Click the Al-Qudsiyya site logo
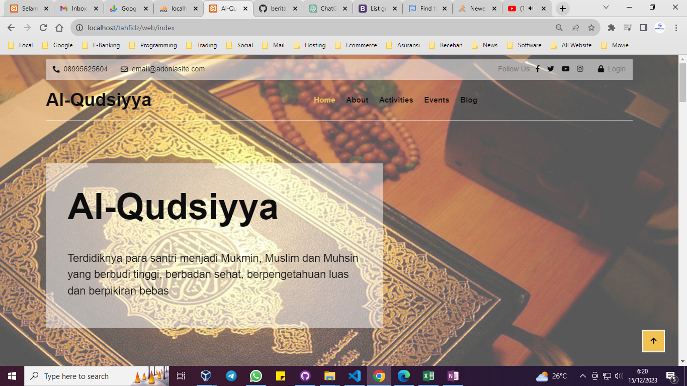 point(99,100)
